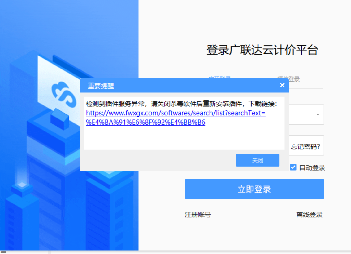Click the 重要提醒 dialog title
The image size is (351, 254).
coord(101,86)
